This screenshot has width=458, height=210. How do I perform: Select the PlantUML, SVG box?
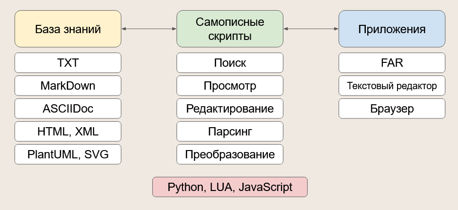click(68, 154)
